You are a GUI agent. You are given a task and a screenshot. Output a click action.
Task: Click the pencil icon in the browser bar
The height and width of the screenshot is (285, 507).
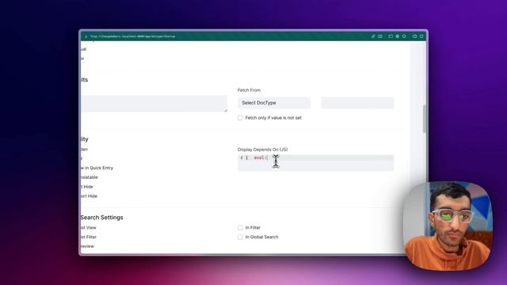[x=373, y=36]
